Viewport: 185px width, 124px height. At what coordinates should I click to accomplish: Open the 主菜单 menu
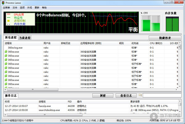tap(6, 8)
